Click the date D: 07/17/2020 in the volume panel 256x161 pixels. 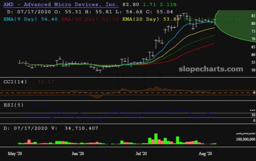26,128
